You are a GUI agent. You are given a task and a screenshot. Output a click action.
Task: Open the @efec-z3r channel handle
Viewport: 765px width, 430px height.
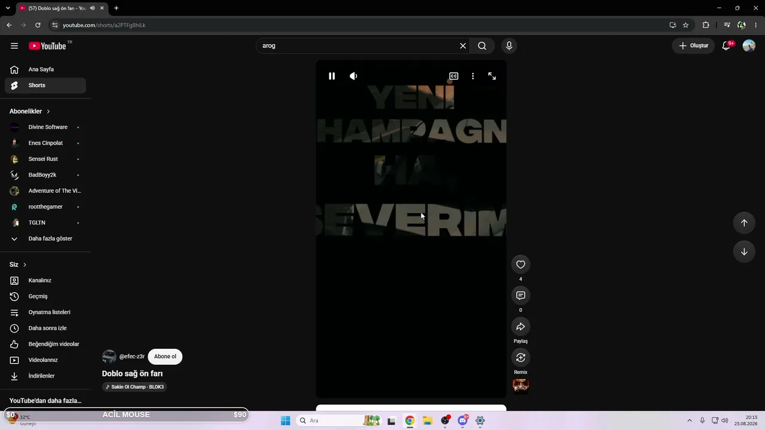132,357
